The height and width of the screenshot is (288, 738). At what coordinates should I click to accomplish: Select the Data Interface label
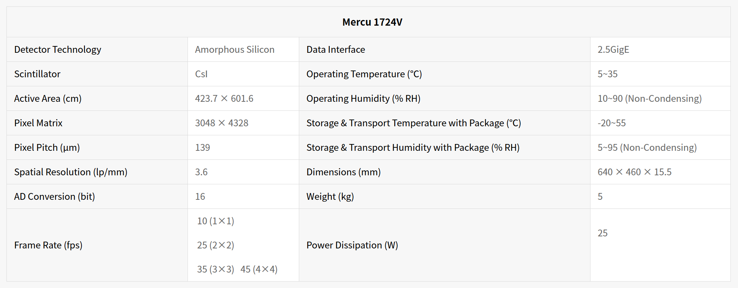click(335, 49)
